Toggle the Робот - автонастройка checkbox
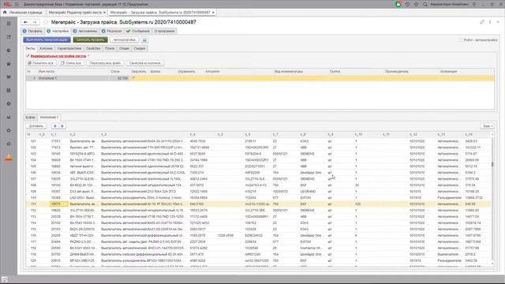 [461, 40]
